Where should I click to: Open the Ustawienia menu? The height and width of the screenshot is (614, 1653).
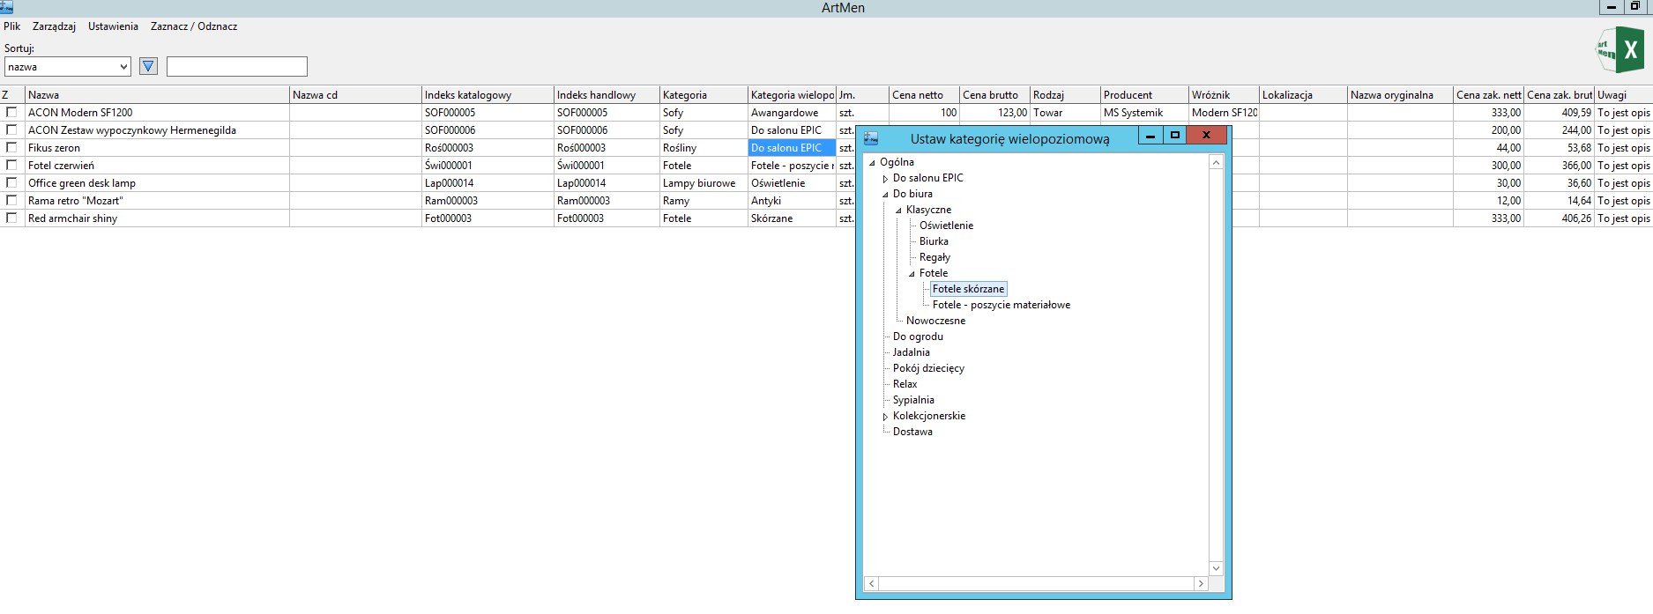pos(113,26)
